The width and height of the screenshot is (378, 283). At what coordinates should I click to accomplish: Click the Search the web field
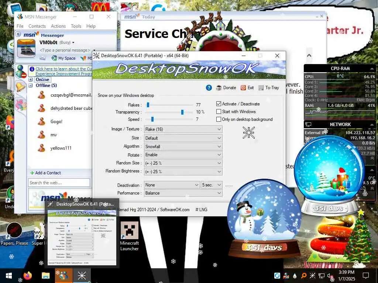pyautogui.click(x=59, y=183)
